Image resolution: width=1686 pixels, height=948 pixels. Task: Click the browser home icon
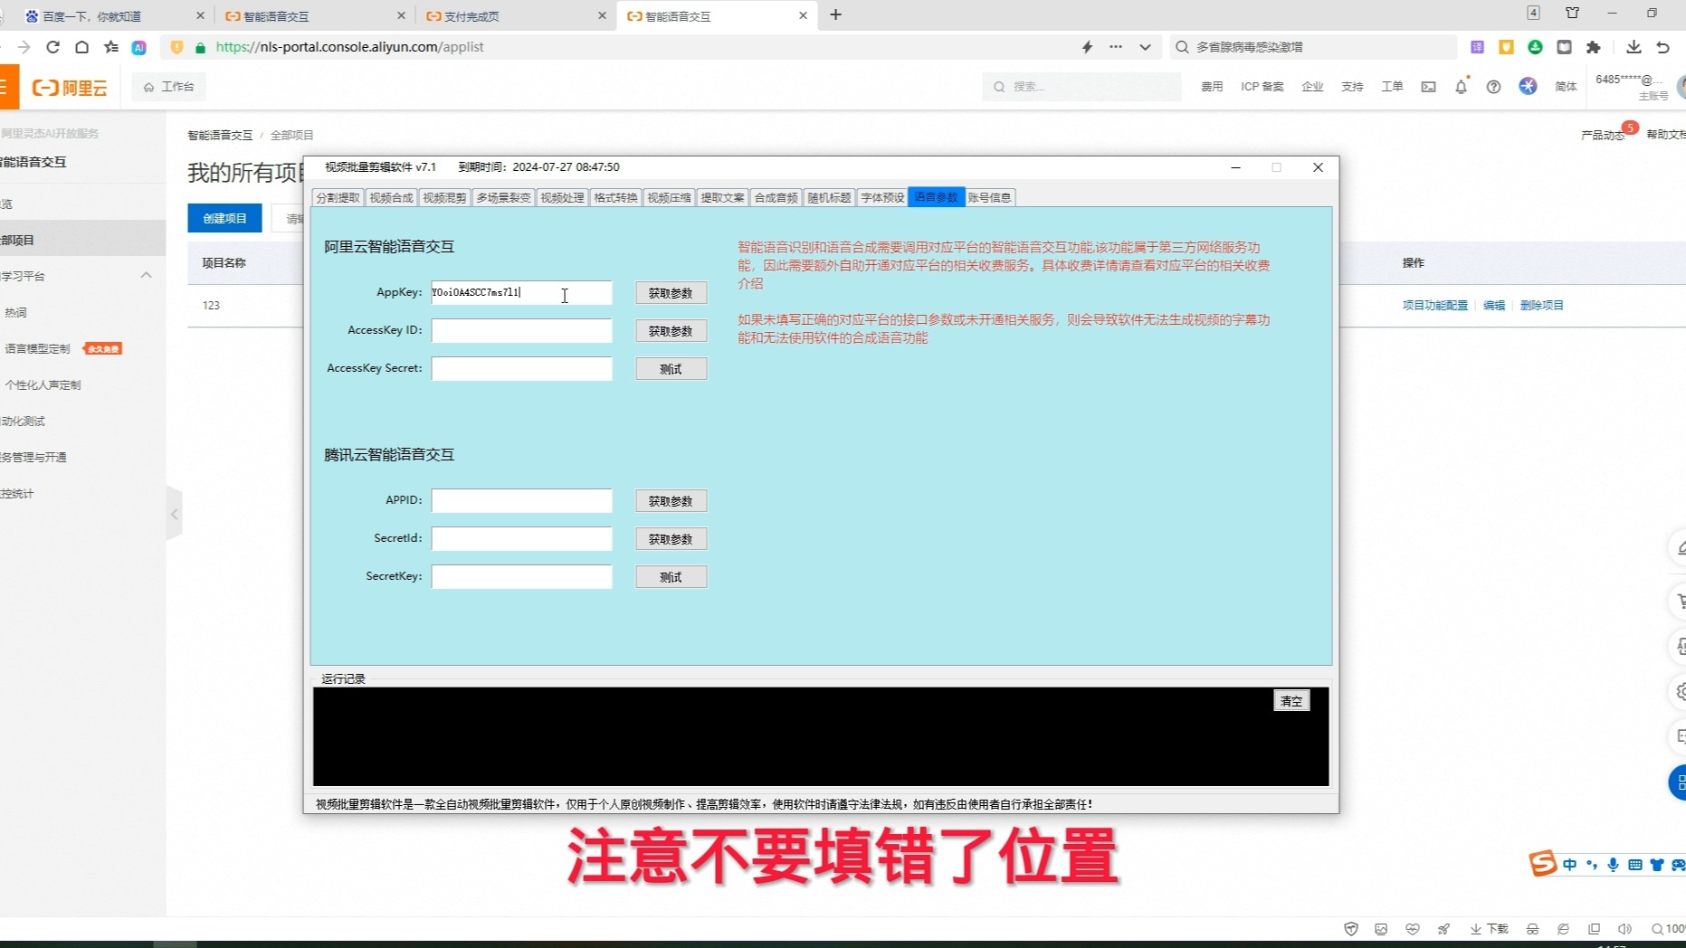tap(81, 47)
